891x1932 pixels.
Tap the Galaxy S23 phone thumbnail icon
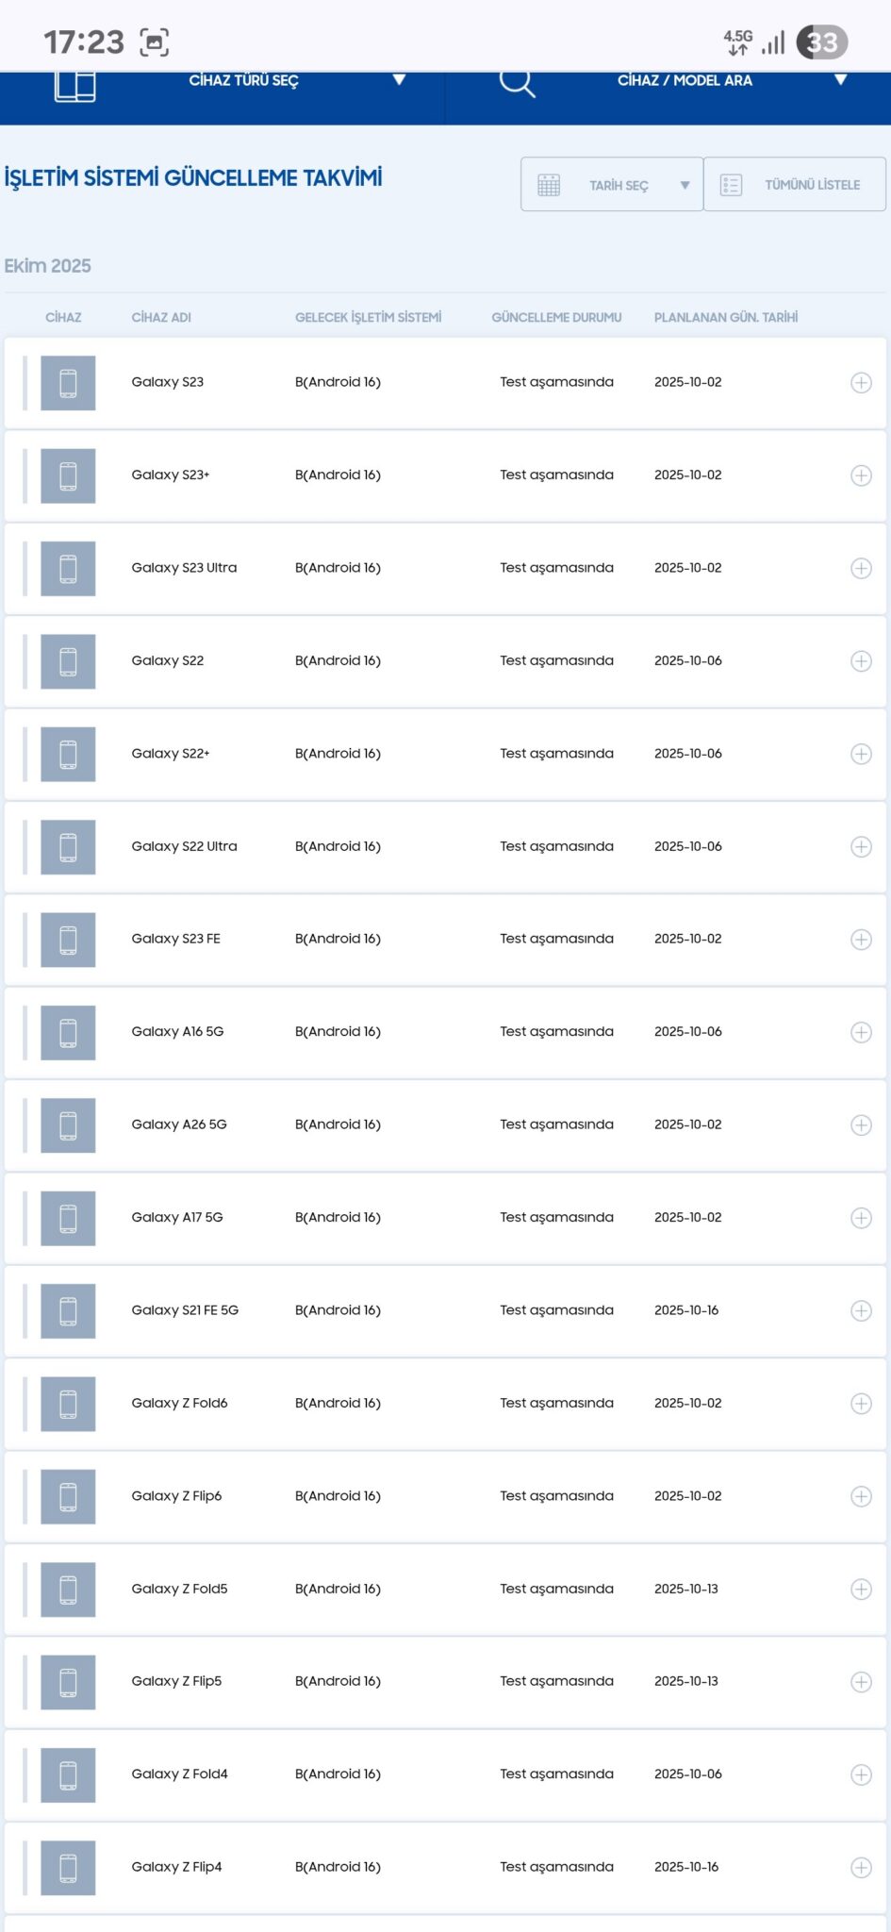(x=68, y=383)
